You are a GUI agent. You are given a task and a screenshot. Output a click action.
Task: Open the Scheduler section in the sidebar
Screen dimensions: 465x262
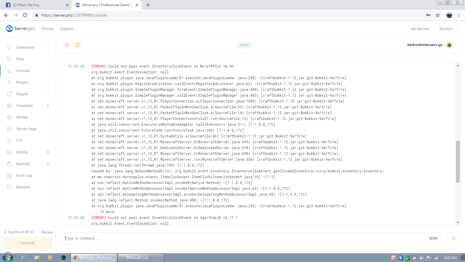(x=25, y=106)
